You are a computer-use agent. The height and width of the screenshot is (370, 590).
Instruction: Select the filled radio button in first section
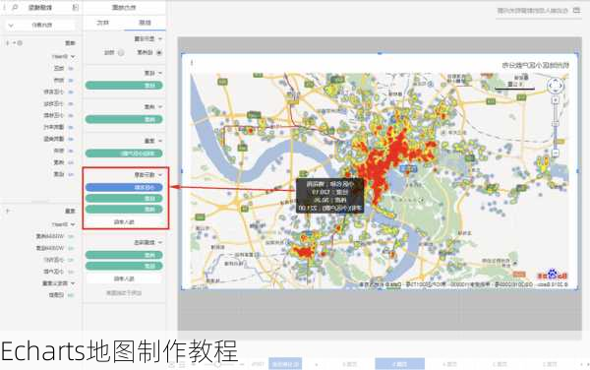coord(159,53)
